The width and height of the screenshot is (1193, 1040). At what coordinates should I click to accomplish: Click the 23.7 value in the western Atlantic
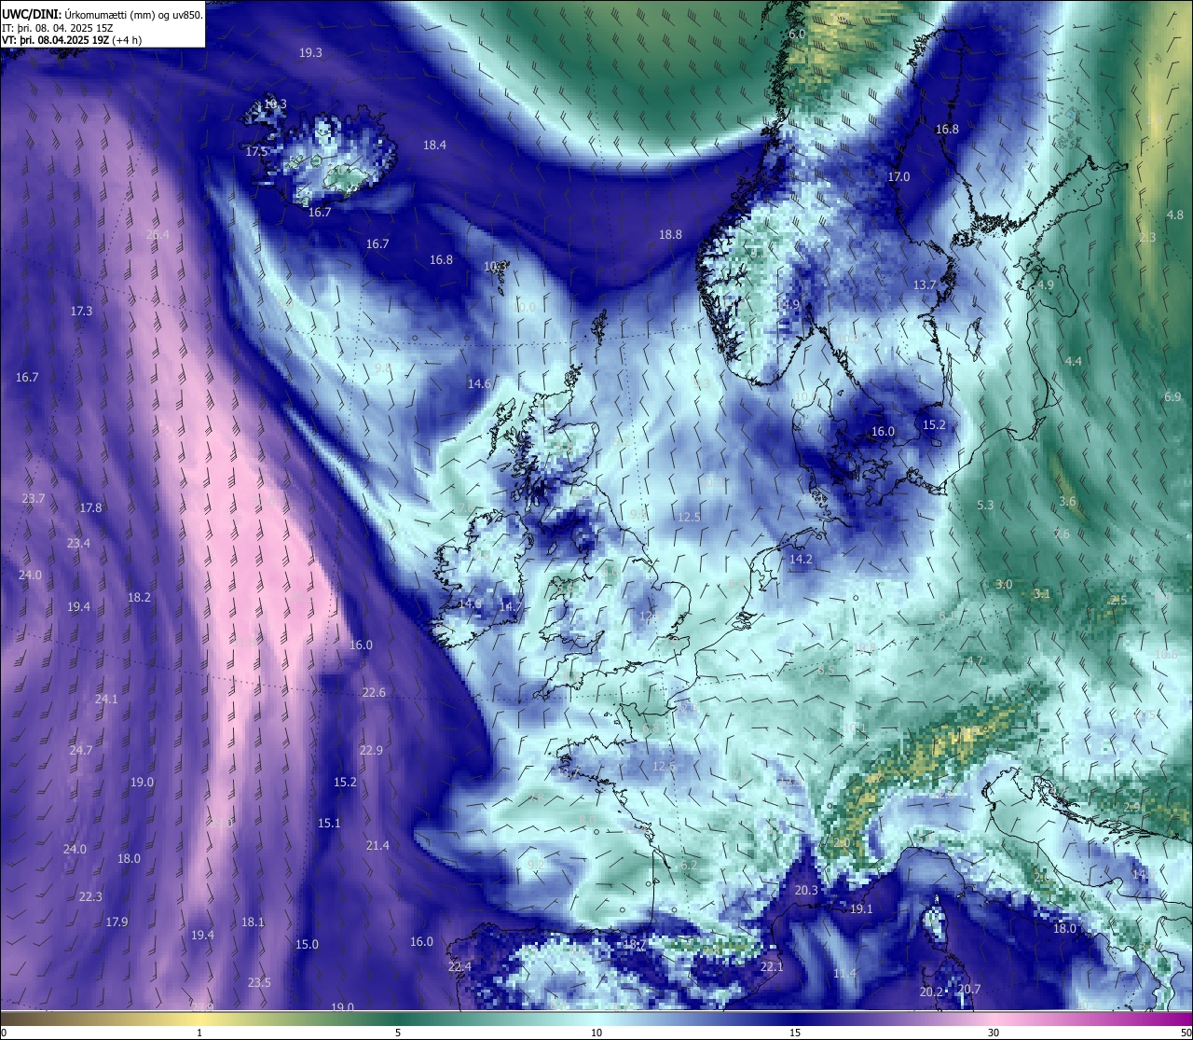(x=33, y=499)
